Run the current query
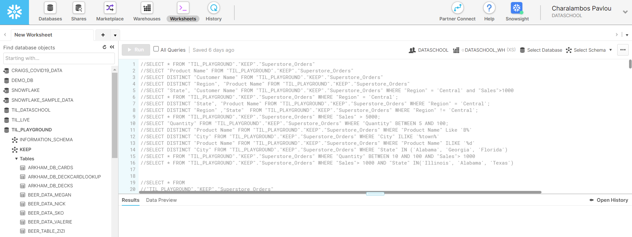 [136, 50]
